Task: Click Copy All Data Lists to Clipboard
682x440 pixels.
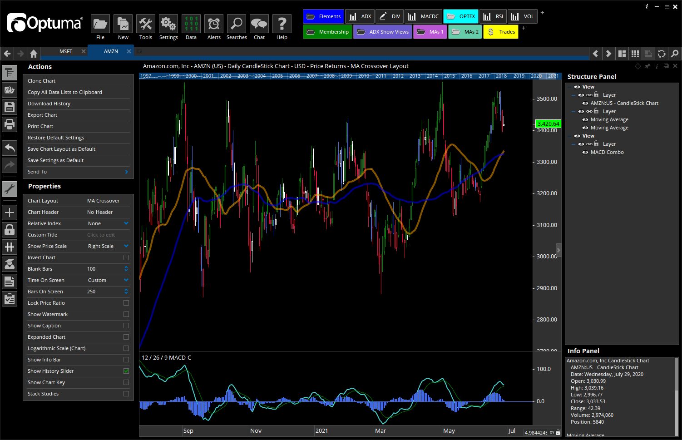Action: point(64,92)
